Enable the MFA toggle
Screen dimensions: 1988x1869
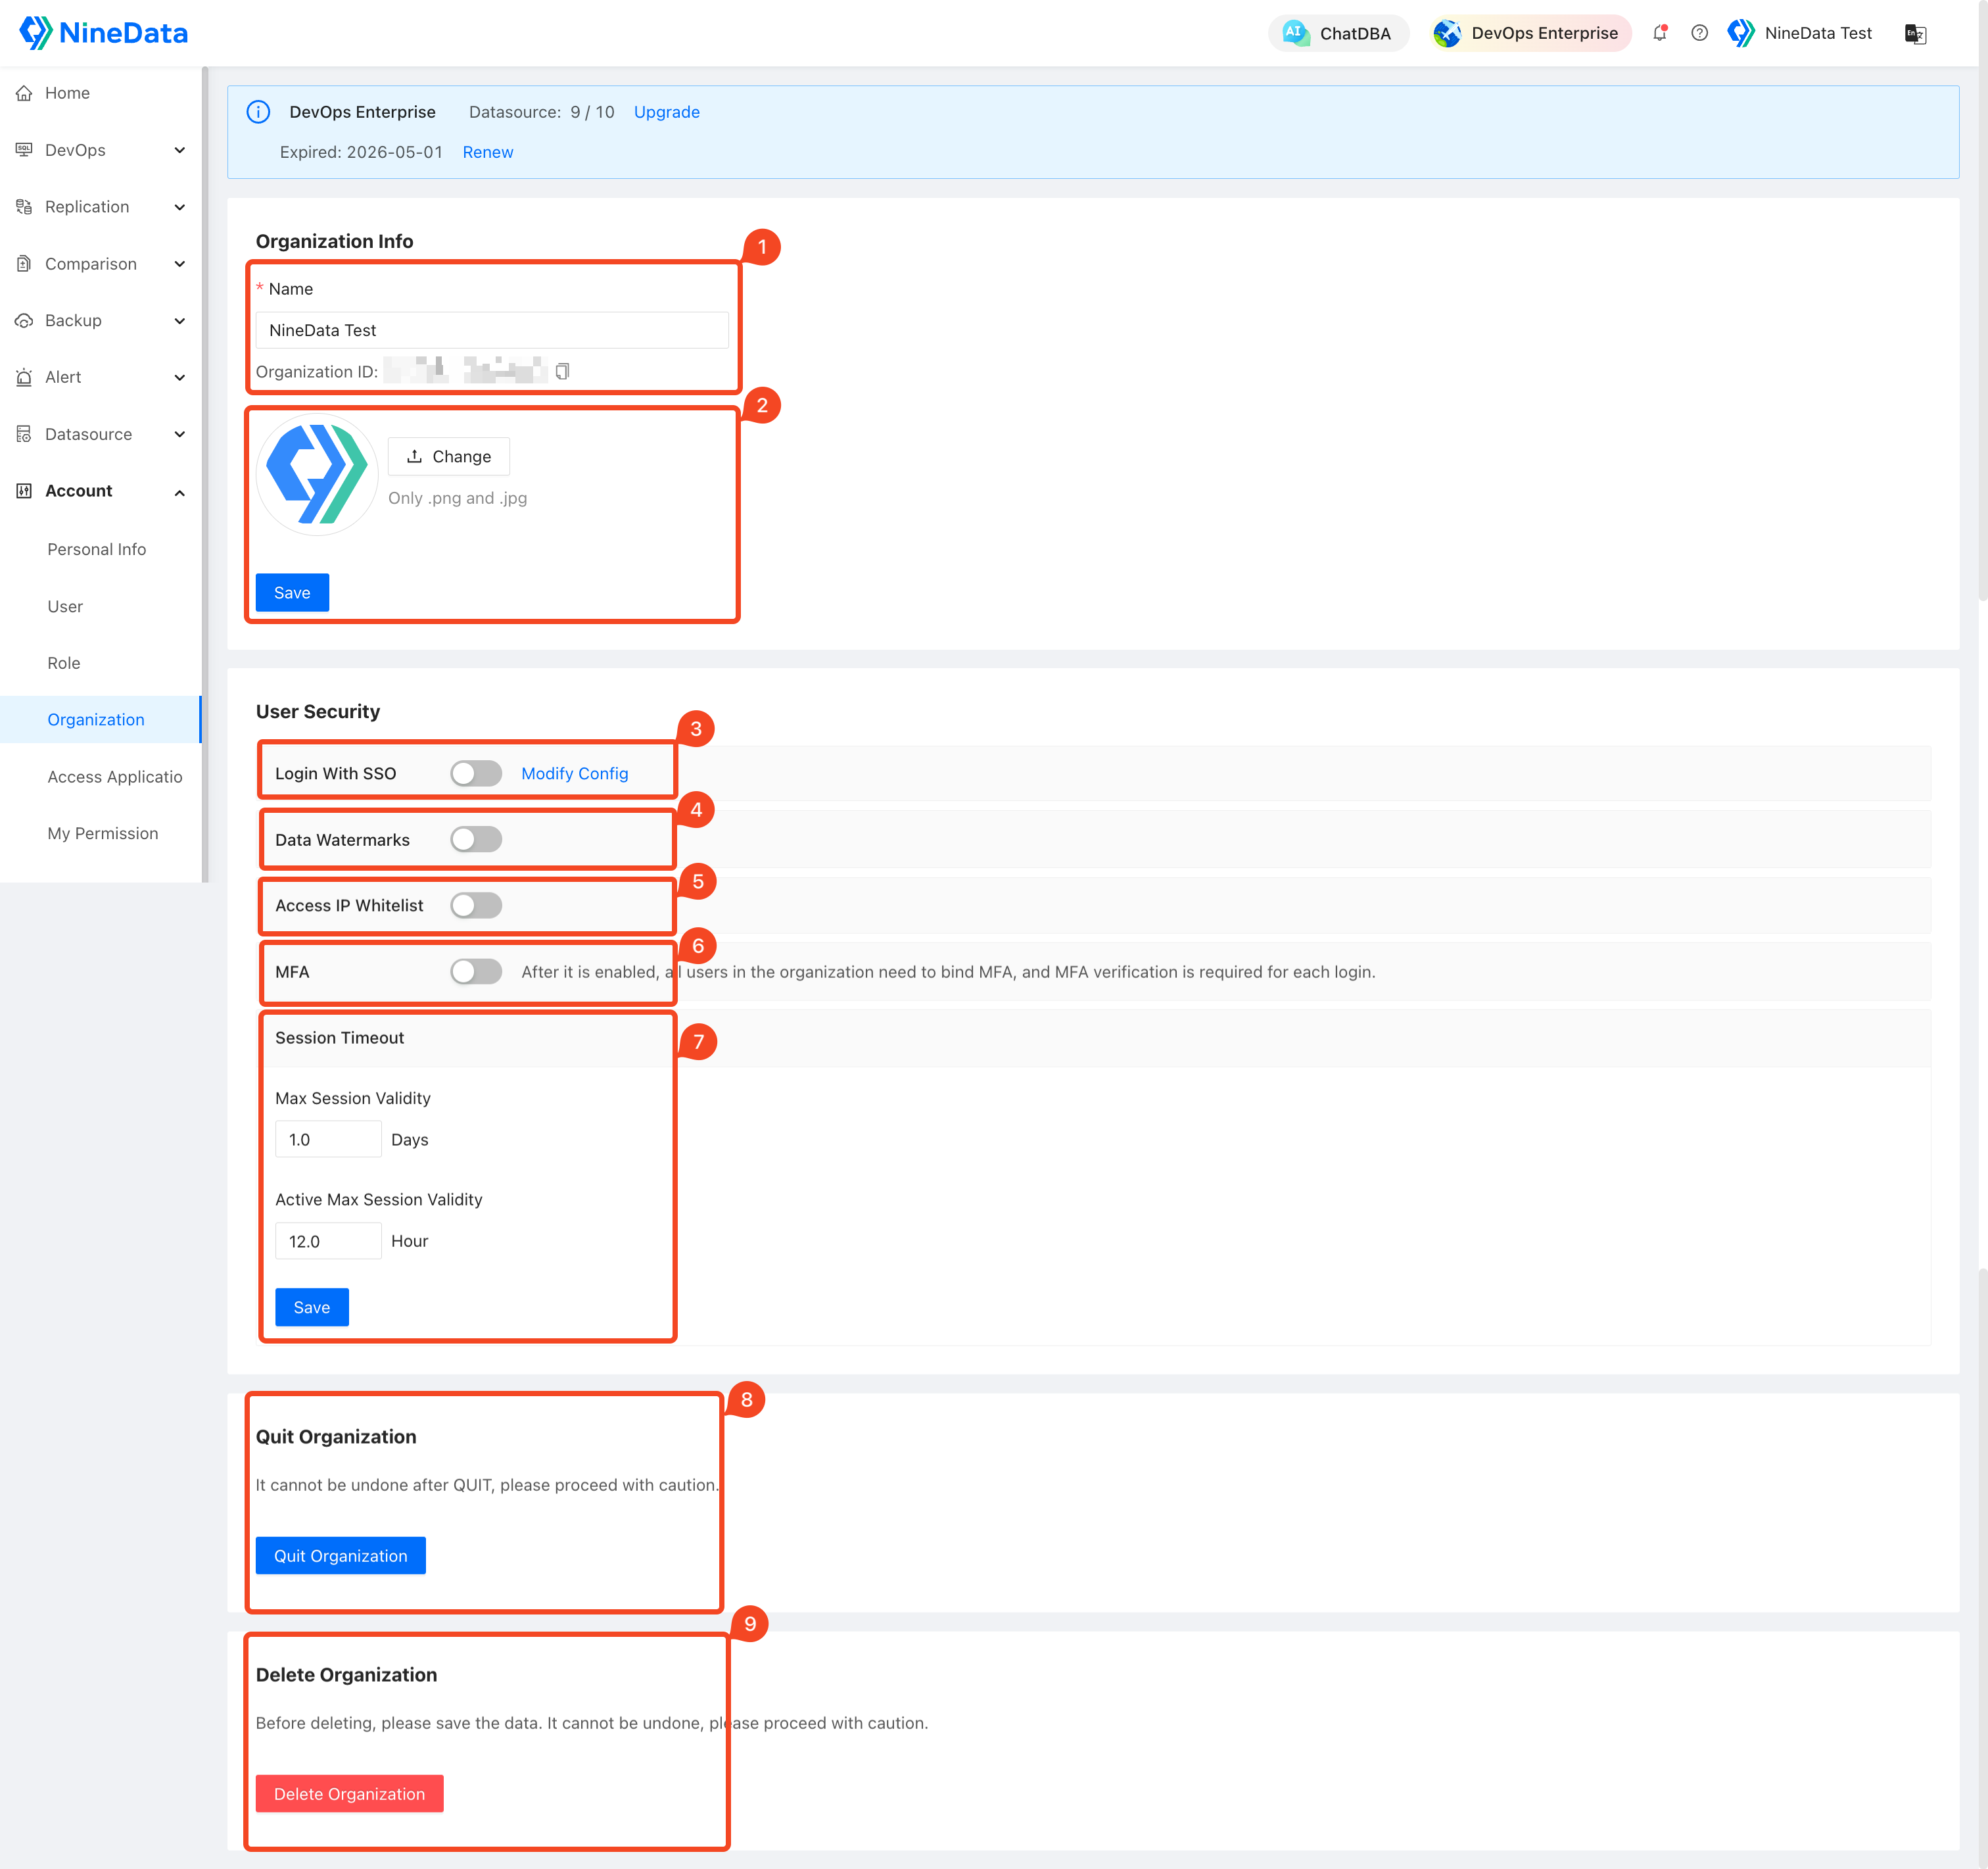click(x=475, y=971)
